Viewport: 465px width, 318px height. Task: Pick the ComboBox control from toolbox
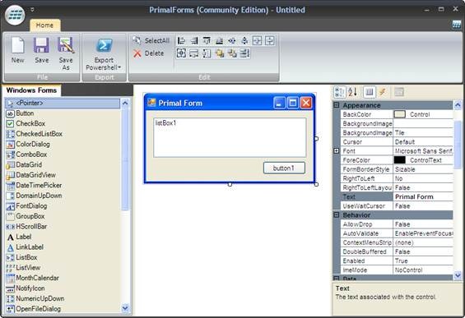tap(63, 154)
